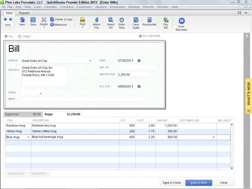The height and width of the screenshot is (189, 252).
Task: Go to previous bill with left arrow
Action: [5, 19]
